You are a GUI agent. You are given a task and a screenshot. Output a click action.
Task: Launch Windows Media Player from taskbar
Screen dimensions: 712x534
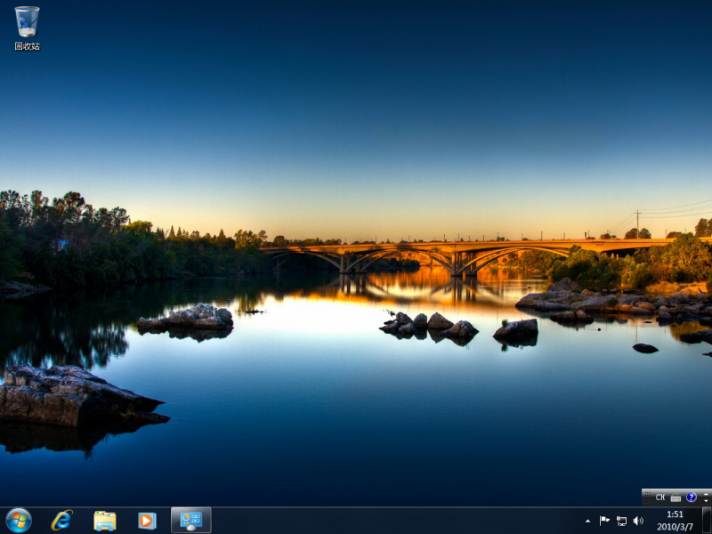click(147, 521)
